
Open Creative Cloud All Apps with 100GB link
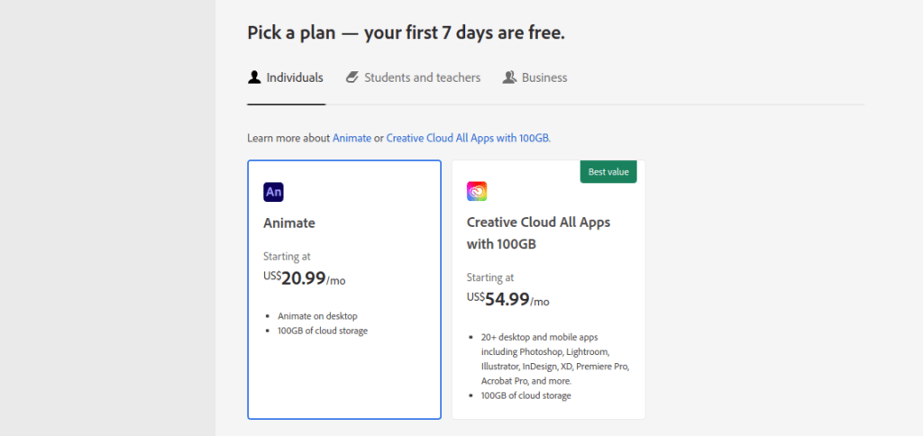[x=469, y=138]
